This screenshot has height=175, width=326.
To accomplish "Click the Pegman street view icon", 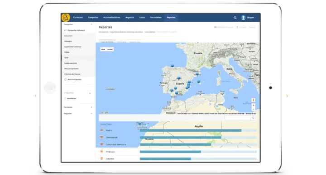I will coord(253,100).
